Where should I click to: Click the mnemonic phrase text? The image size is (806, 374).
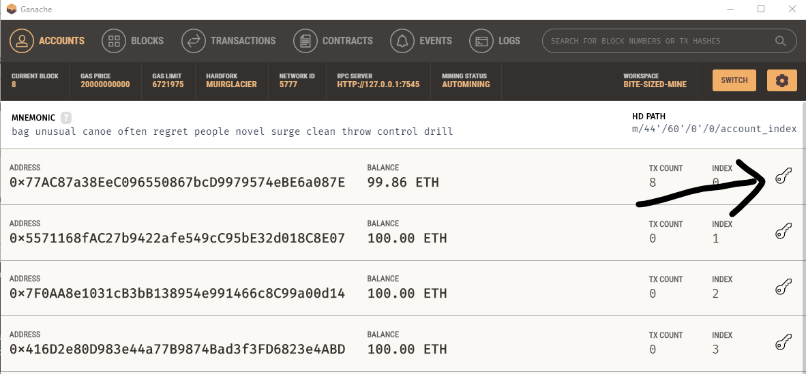click(x=233, y=131)
